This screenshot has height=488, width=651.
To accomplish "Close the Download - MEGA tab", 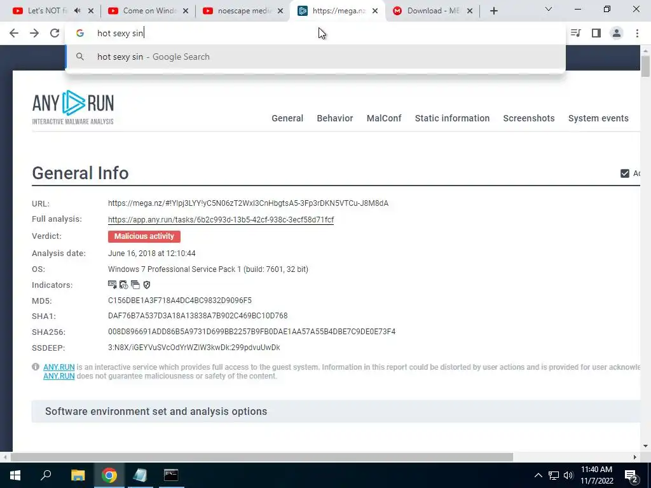I will coord(470,11).
